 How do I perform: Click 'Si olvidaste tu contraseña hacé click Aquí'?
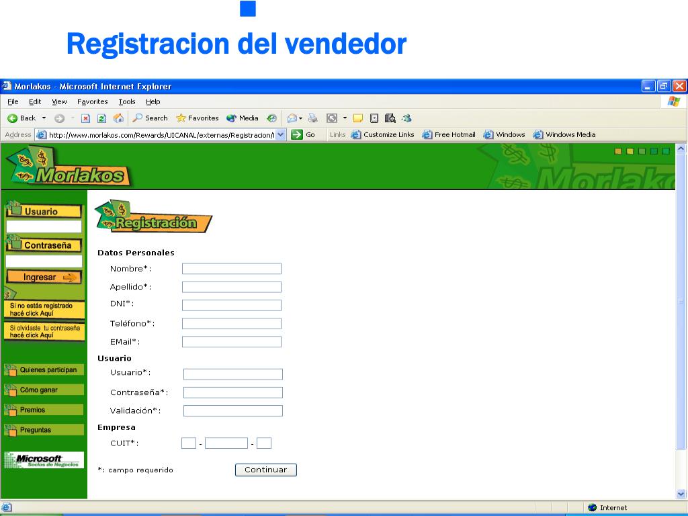click(44, 331)
